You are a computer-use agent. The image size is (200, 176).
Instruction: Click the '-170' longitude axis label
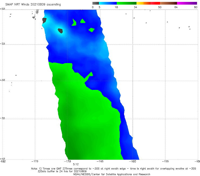click(67, 161)
